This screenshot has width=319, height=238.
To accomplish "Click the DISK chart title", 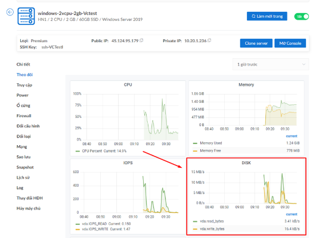I will 246,162.
